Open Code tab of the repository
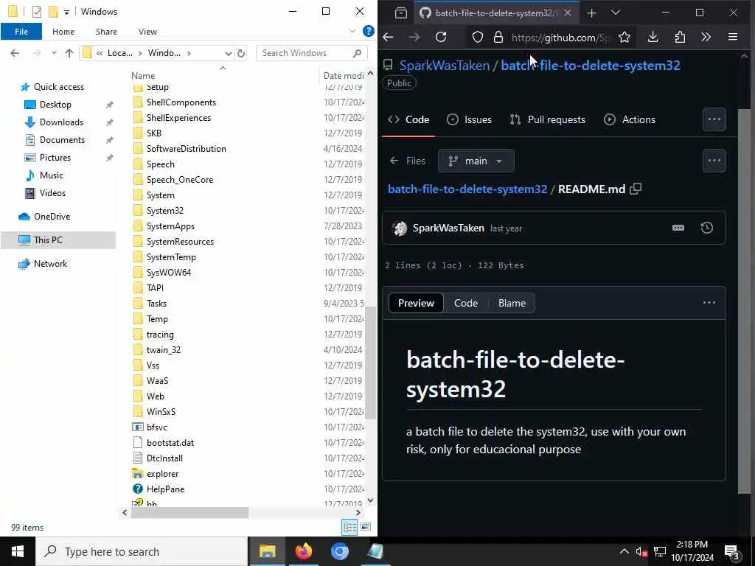This screenshot has height=566, width=755. (408, 119)
